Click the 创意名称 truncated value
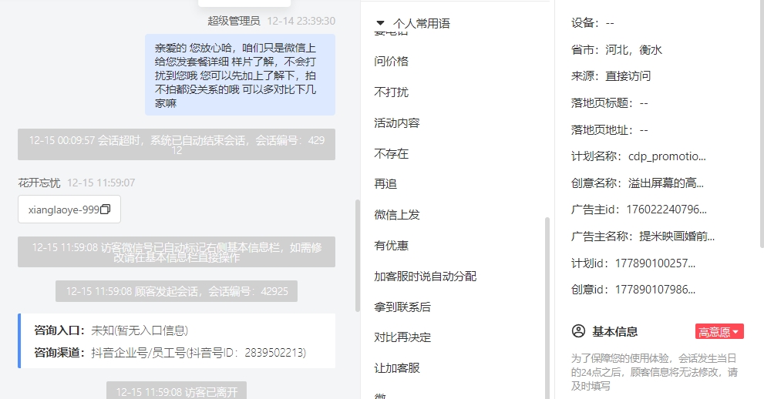 [665, 183]
